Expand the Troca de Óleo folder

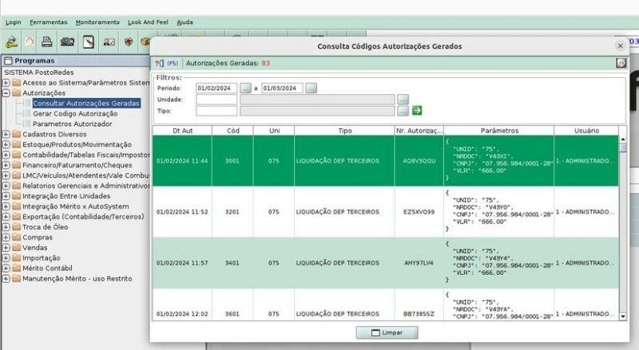(x=6, y=226)
